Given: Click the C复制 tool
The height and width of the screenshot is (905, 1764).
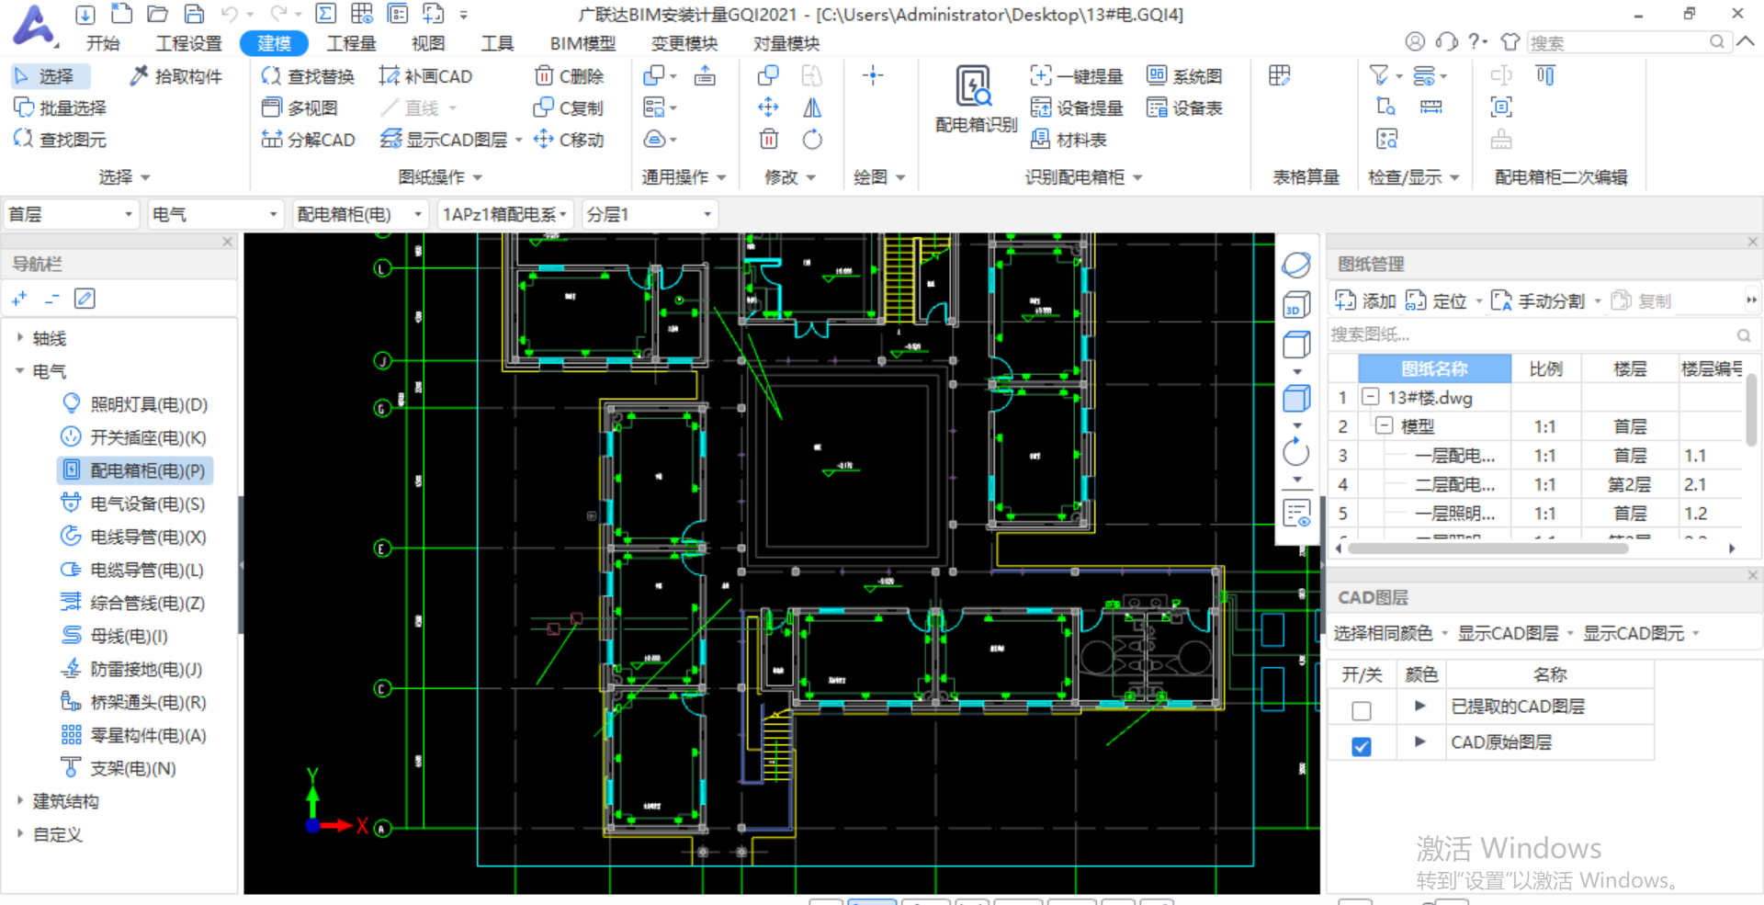Looking at the screenshot, I should click(x=570, y=107).
